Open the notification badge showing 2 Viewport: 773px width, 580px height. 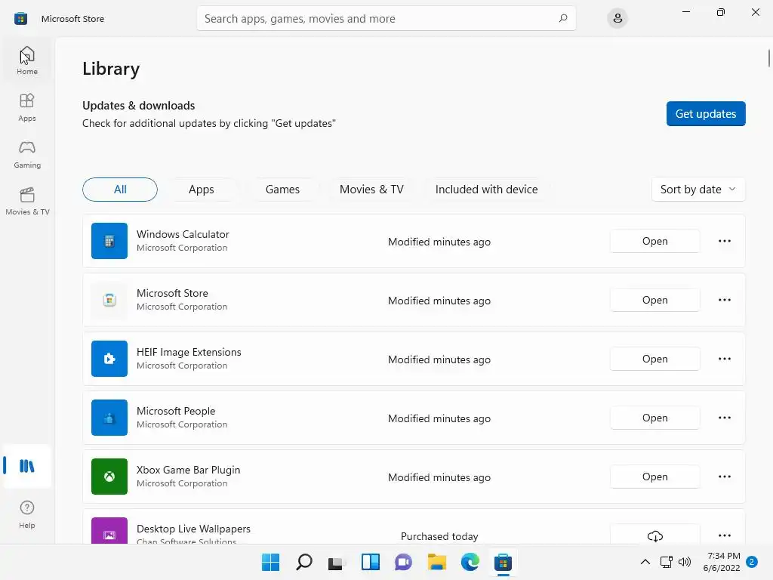pyautogui.click(x=751, y=562)
